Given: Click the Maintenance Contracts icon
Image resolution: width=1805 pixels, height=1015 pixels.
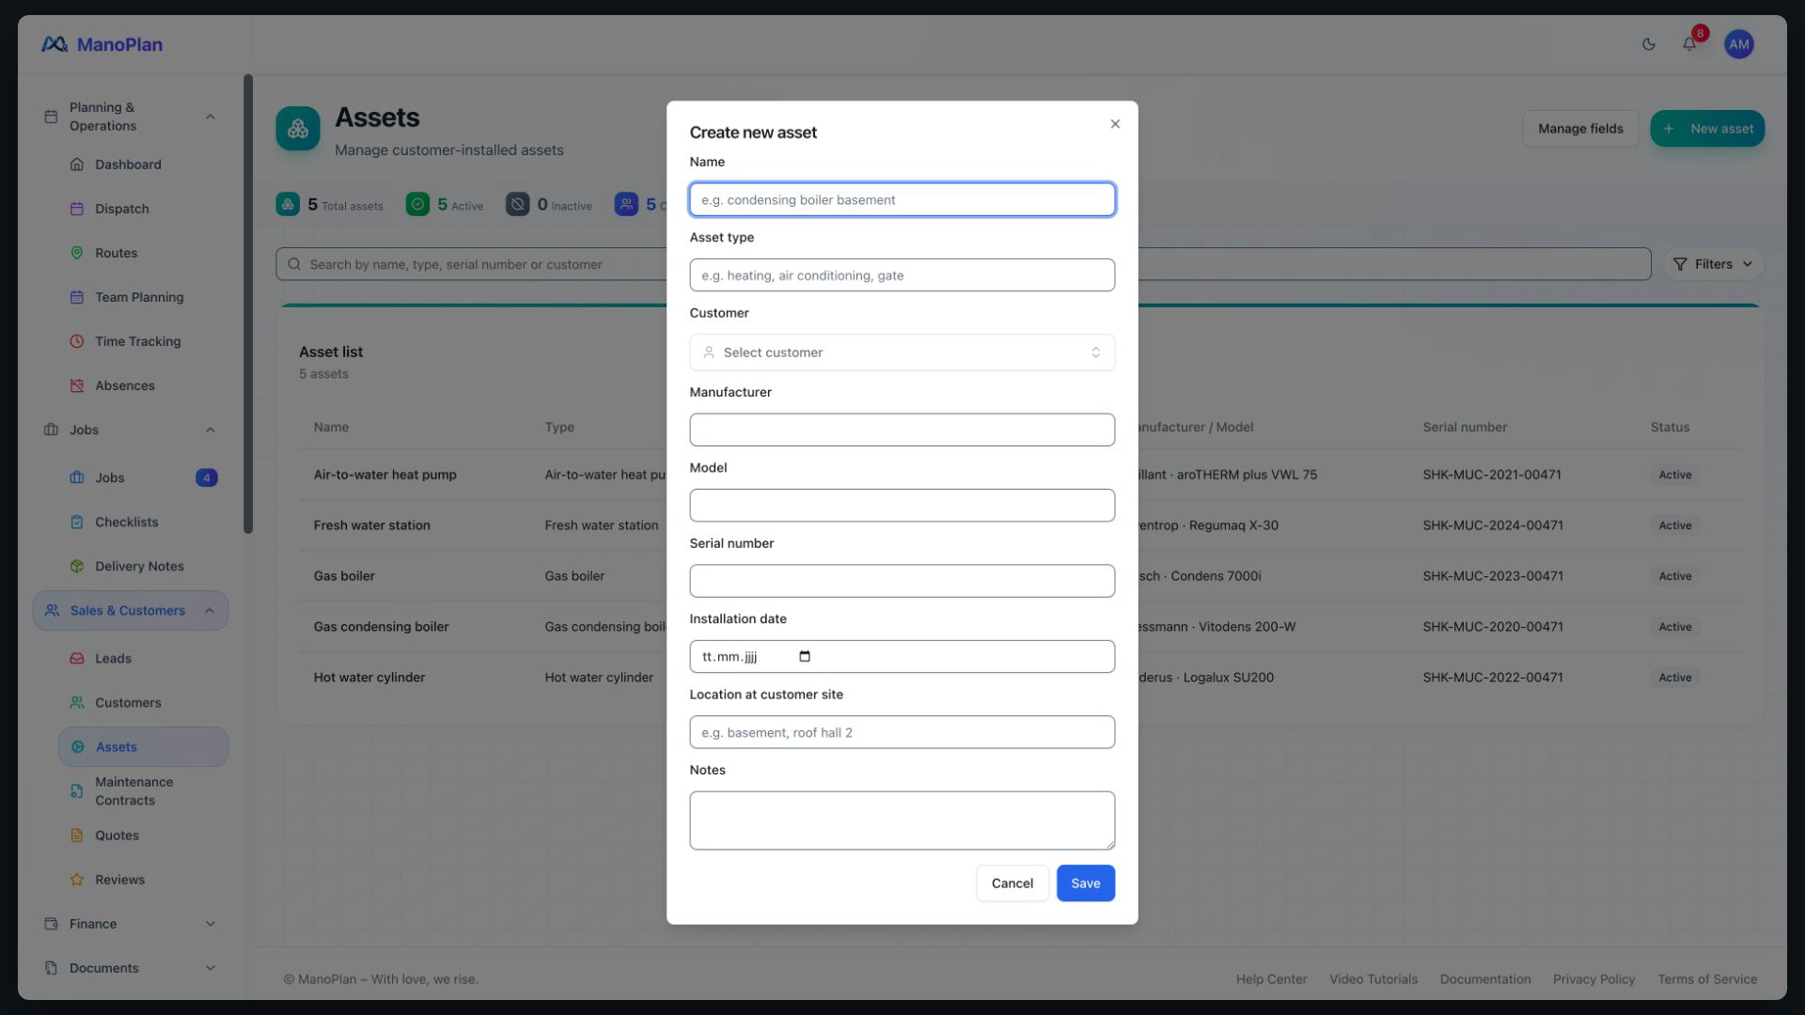Looking at the screenshot, I should [77, 791].
